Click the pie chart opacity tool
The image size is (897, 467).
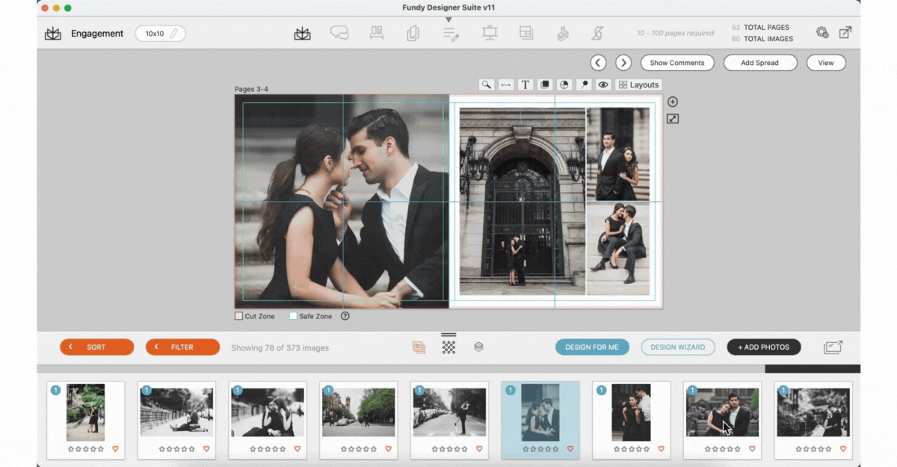(x=564, y=85)
